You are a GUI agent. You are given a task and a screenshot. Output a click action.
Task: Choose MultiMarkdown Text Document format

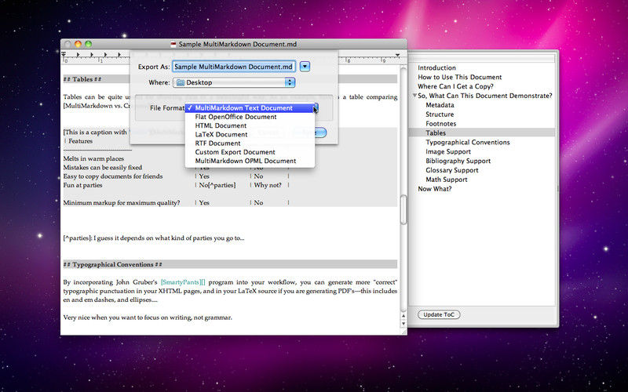pyautogui.click(x=250, y=108)
